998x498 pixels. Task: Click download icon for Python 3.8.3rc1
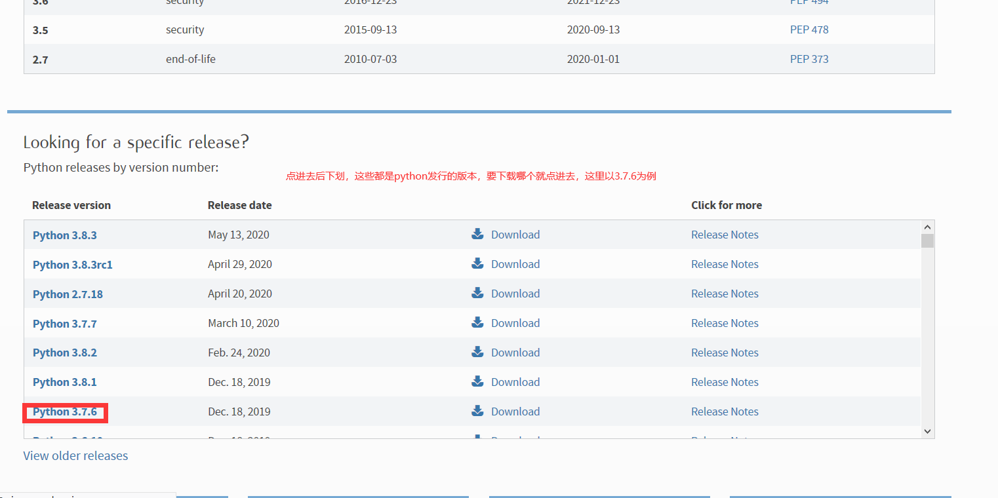coord(477,263)
